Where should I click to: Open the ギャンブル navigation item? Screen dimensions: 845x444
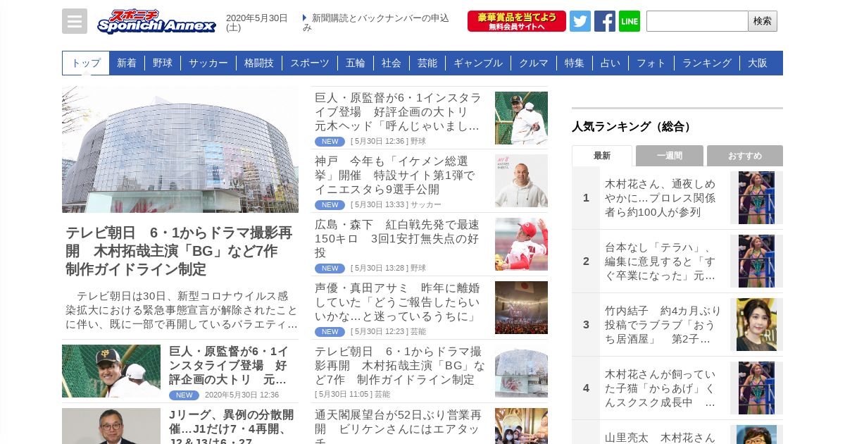[x=478, y=63]
